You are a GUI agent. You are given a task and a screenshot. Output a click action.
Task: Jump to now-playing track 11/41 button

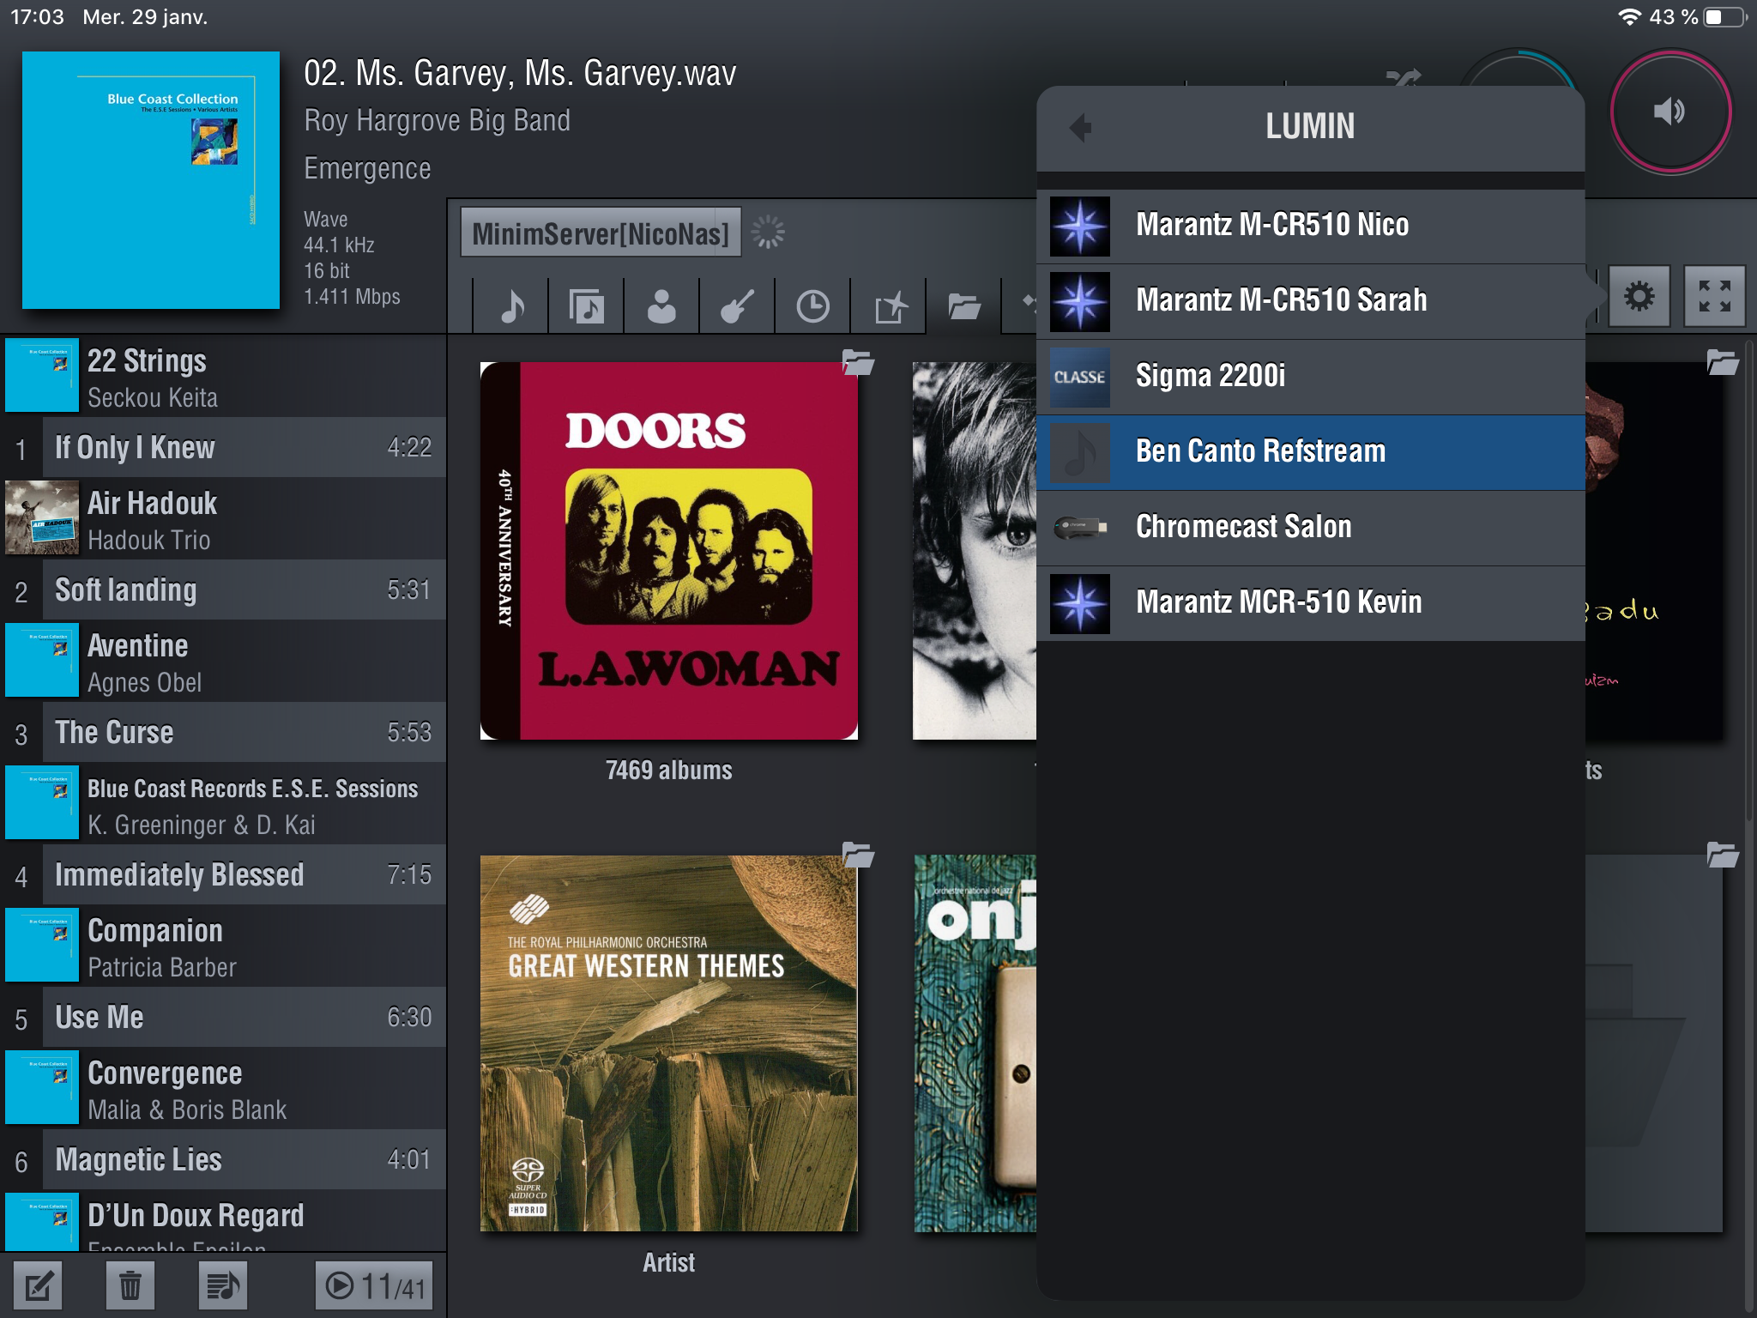tap(375, 1285)
